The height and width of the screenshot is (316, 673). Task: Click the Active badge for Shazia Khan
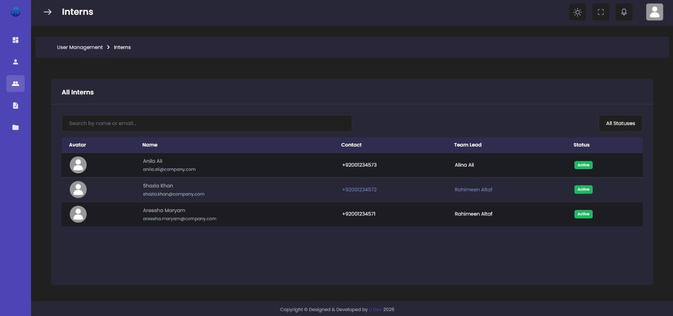coord(583,189)
